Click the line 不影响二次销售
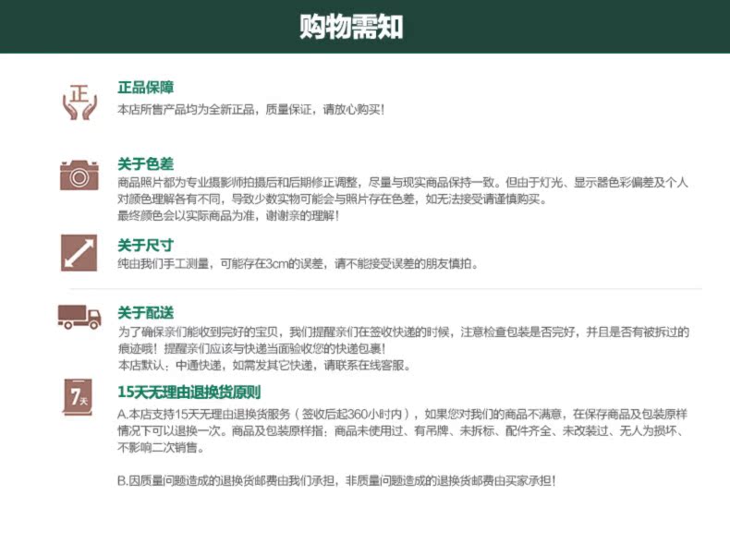This screenshot has height=543, width=730. (161, 448)
